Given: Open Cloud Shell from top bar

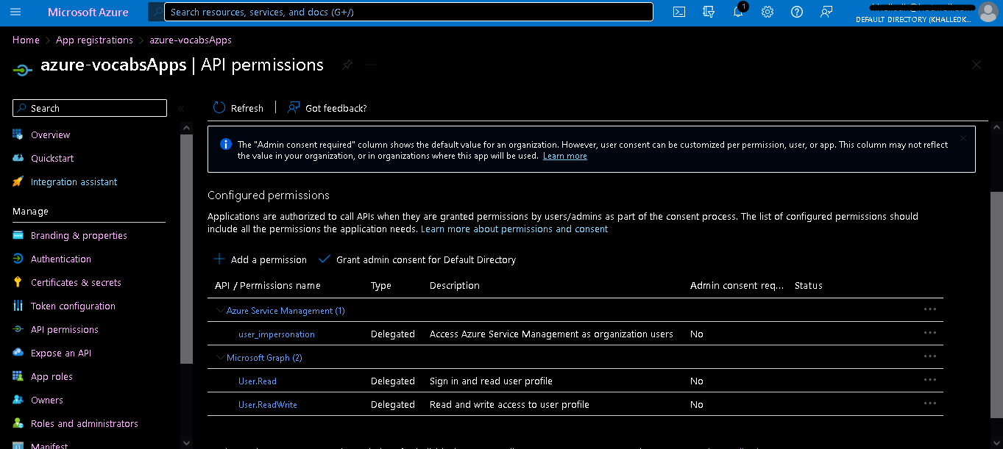Looking at the screenshot, I should pyautogui.click(x=679, y=12).
